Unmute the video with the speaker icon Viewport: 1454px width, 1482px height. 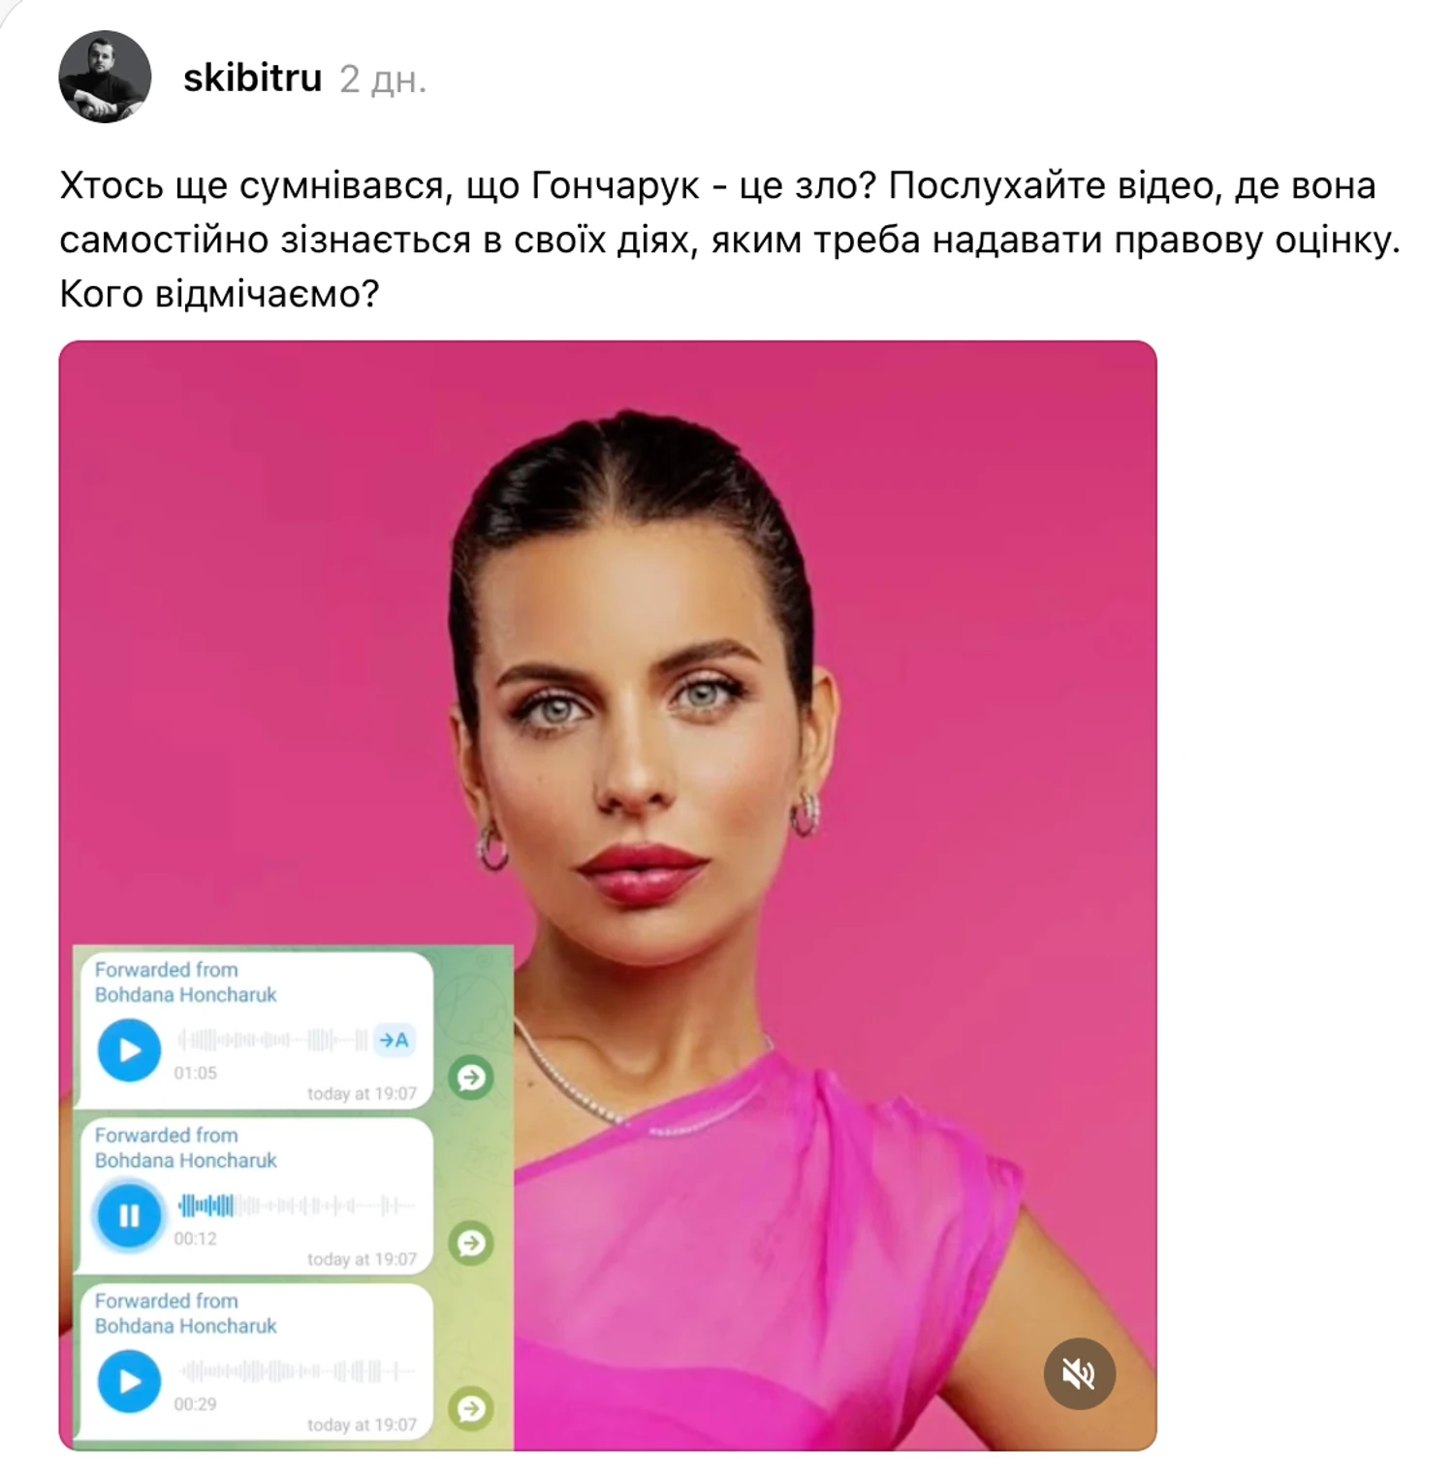[1079, 1373]
